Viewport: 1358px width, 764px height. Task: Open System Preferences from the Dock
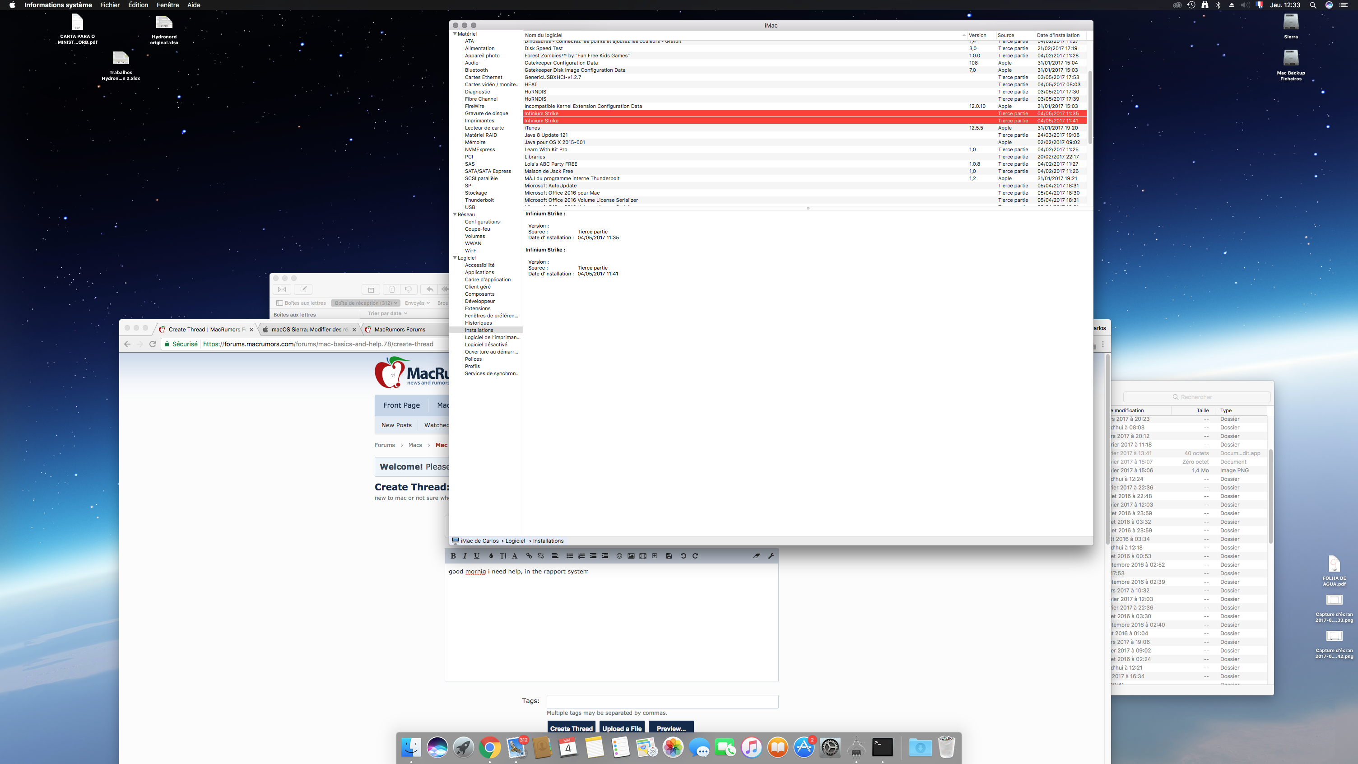click(830, 747)
